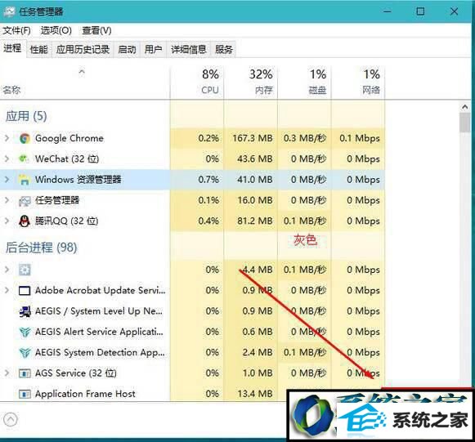
Task: Expand the AGS Service (32 位) row
Action: point(7,373)
